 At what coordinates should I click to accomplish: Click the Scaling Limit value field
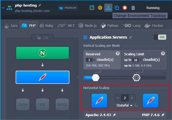[x=136, y=60]
